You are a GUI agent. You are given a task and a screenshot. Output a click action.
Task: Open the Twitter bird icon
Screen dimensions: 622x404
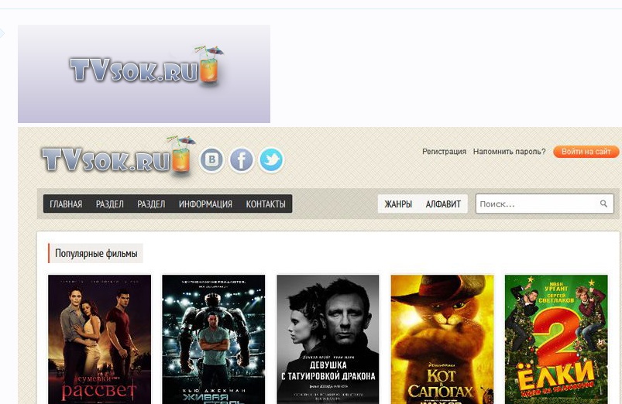pyautogui.click(x=271, y=159)
